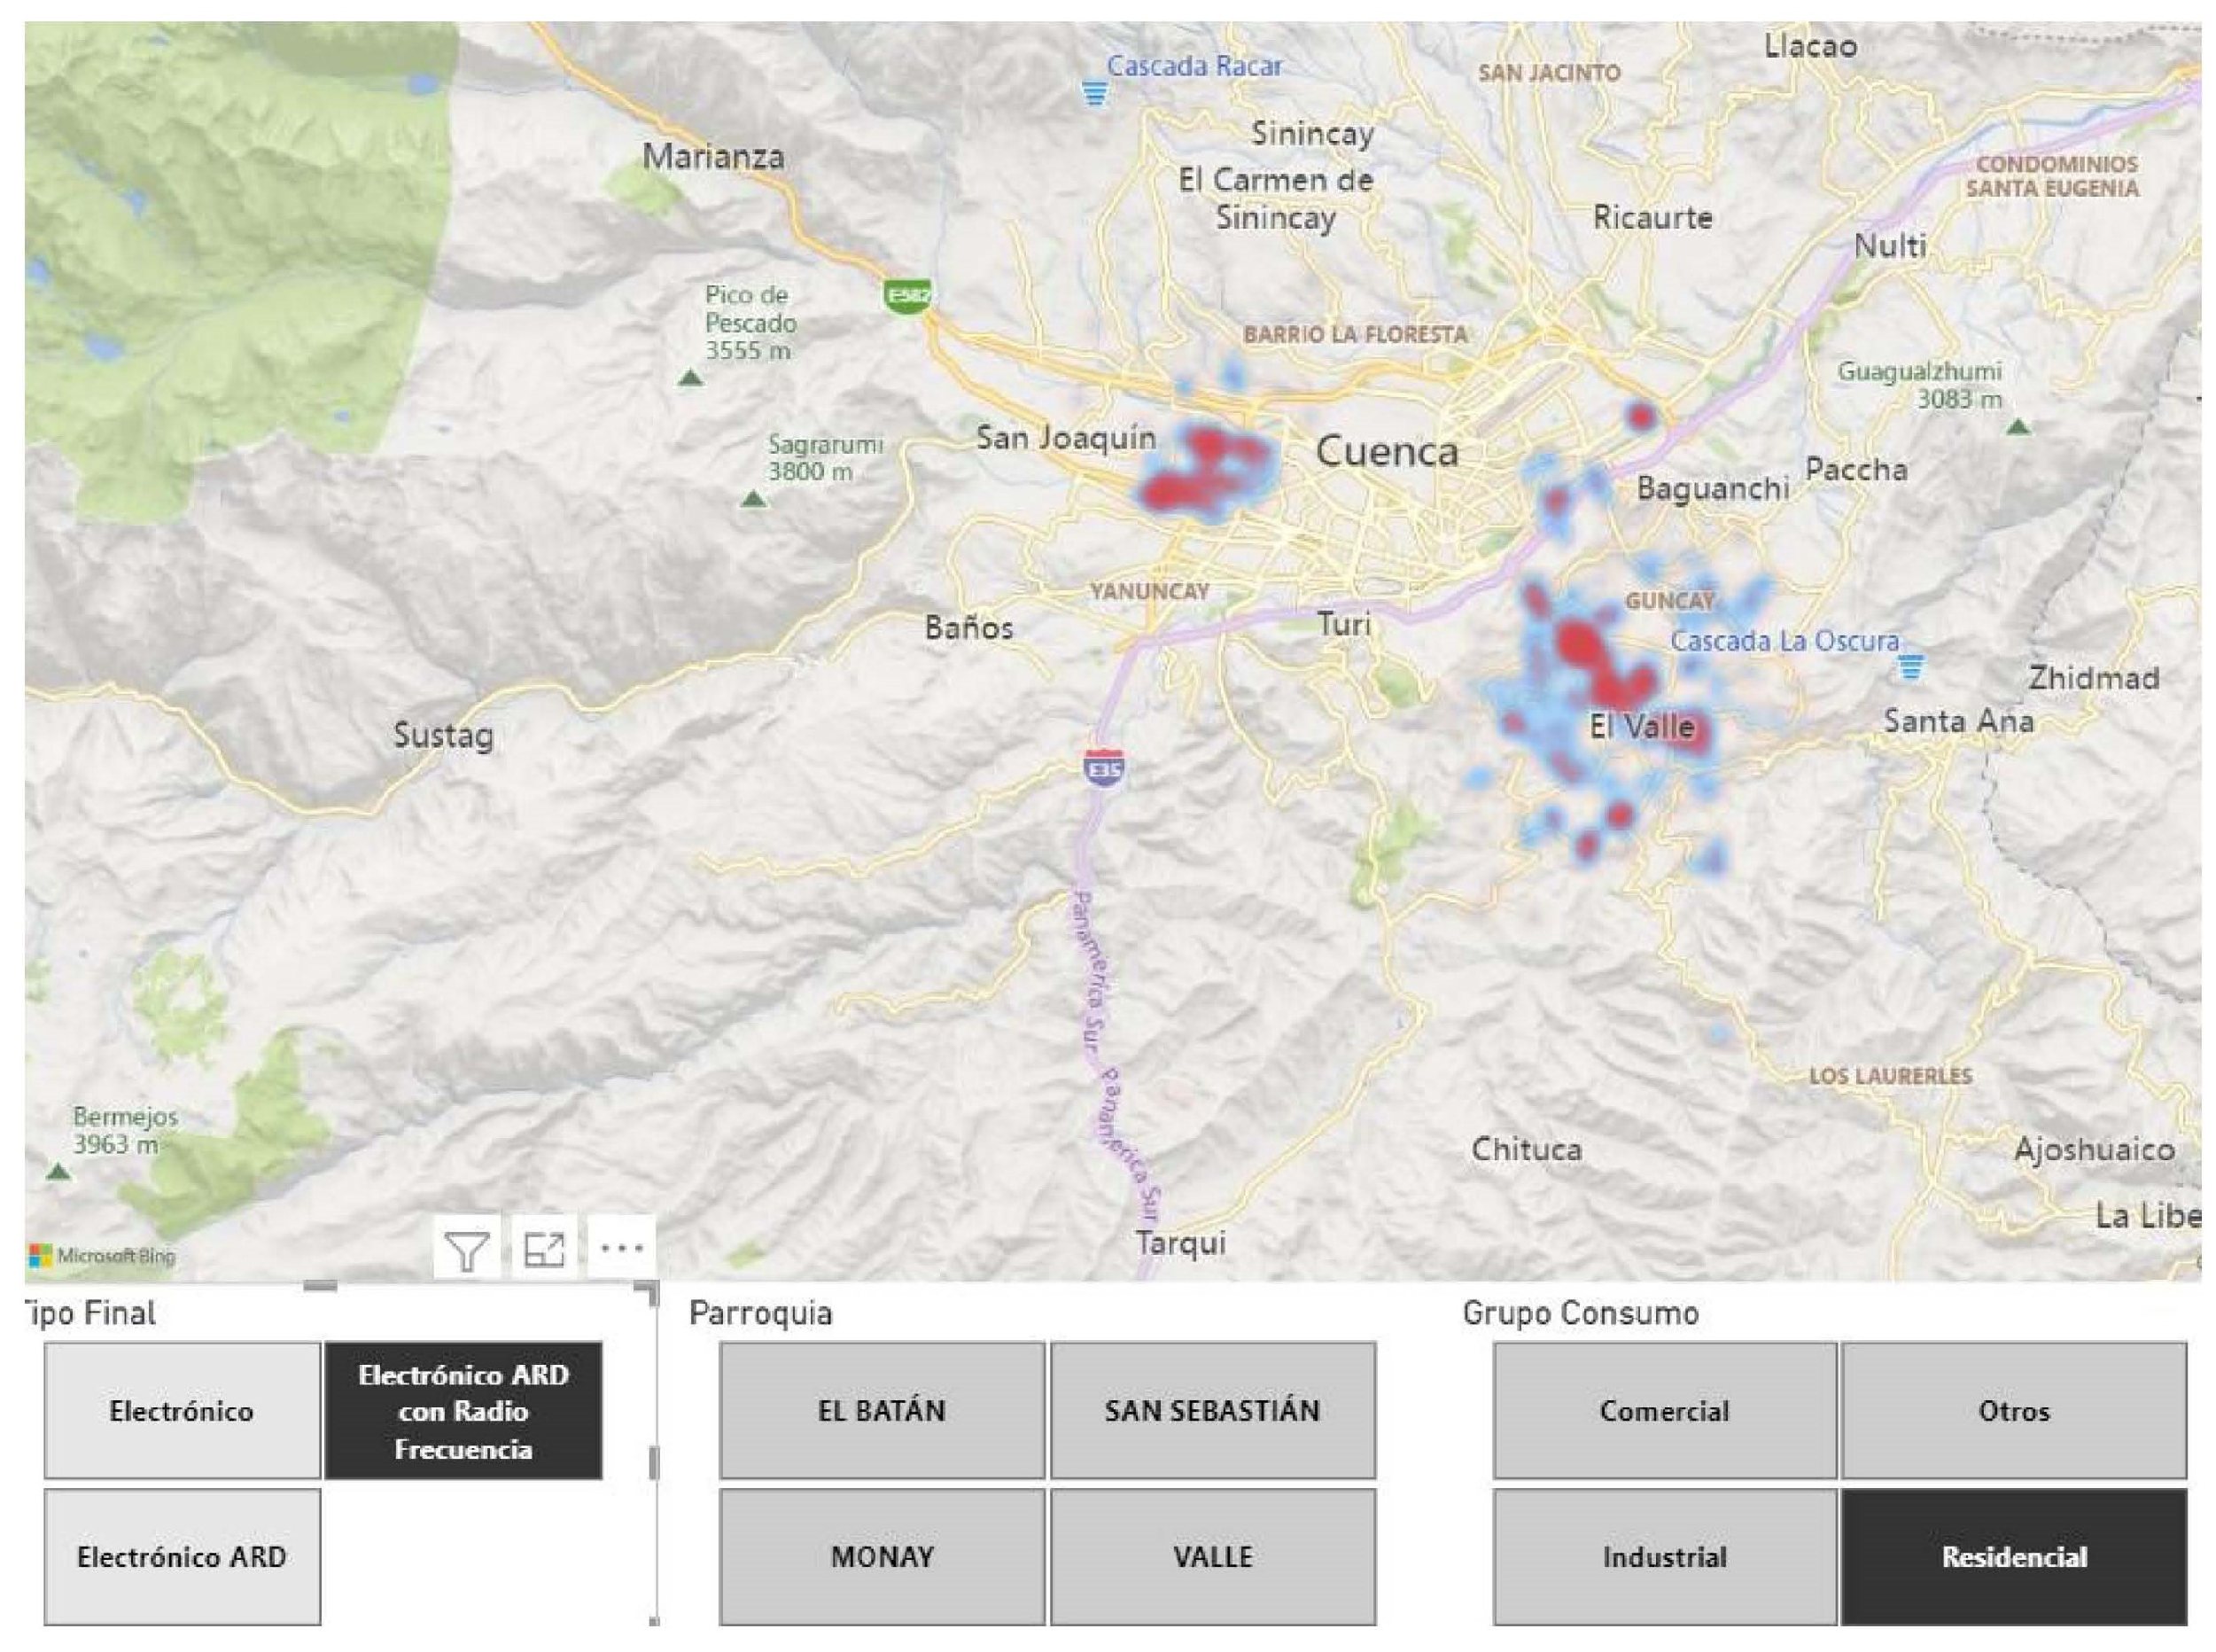Click the Cascada La Oscura waterfall icon
This screenshot has width=2216, height=1652.
click(x=1910, y=666)
